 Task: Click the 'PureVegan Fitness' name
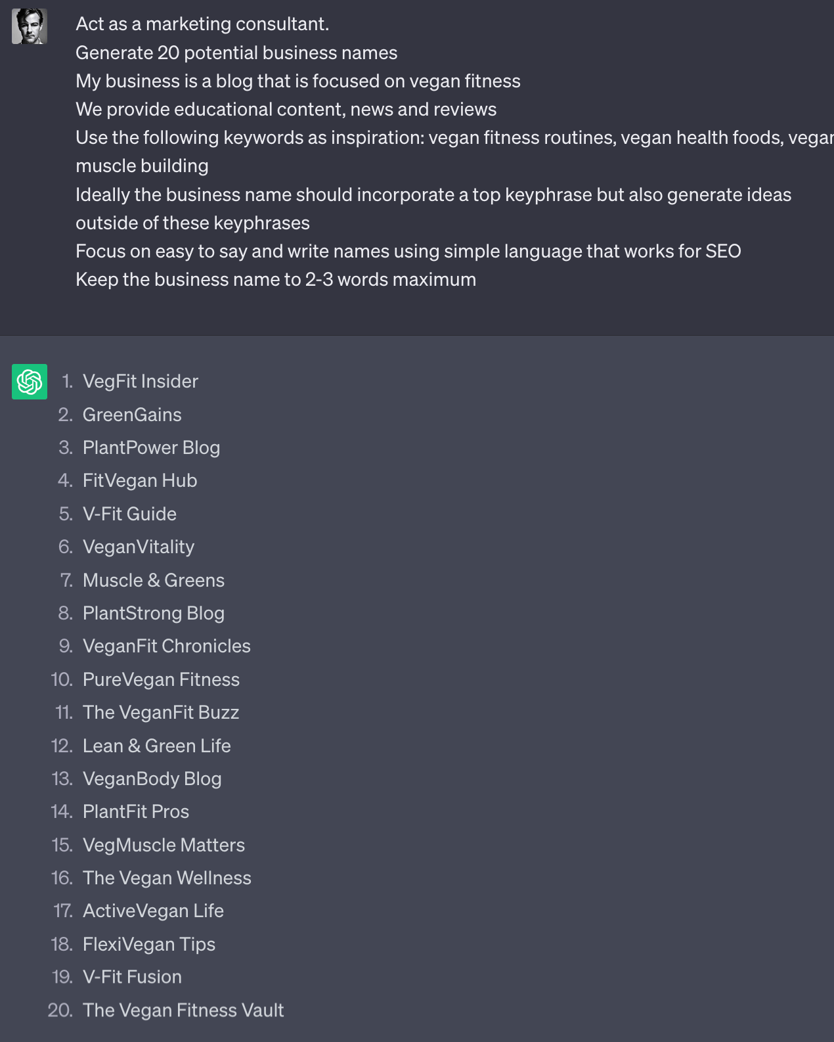[x=161, y=679]
